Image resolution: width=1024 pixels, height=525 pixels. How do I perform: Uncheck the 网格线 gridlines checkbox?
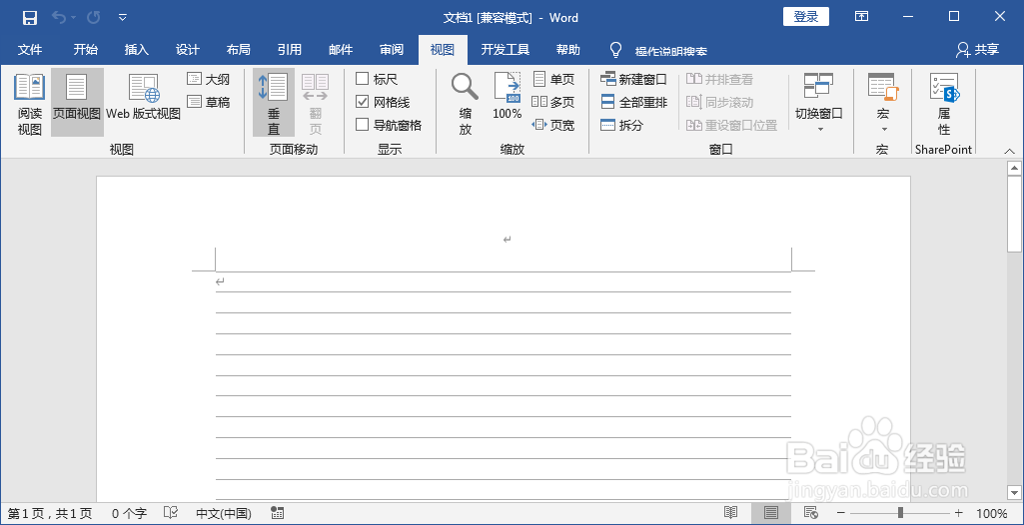click(363, 102)
